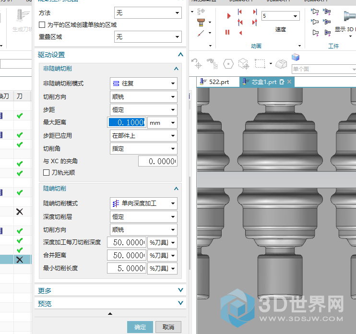Enable 为平的区域创建单独的区域 checkbox

click(42, 25)
